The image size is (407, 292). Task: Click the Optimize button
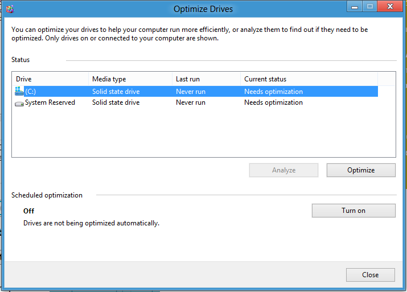pos(361,170)
